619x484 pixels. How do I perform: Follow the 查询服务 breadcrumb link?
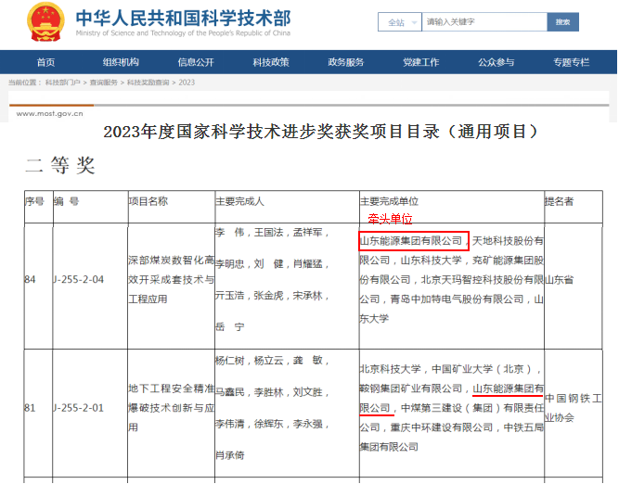[104, 83]
